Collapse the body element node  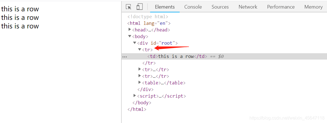click(130, 36)
